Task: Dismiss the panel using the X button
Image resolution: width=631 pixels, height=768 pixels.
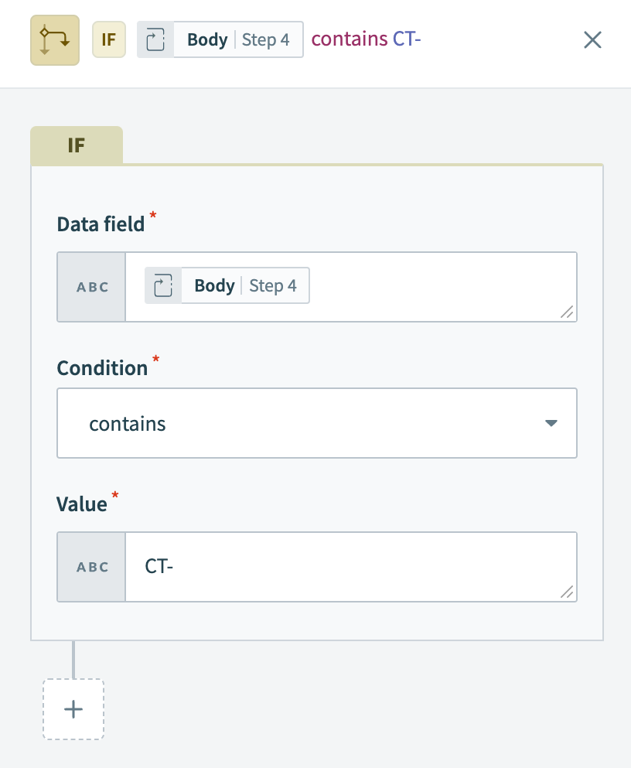Action: (592, 39)
